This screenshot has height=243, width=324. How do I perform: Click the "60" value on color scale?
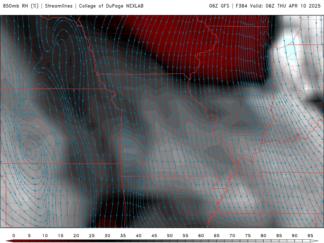point(201,236)
